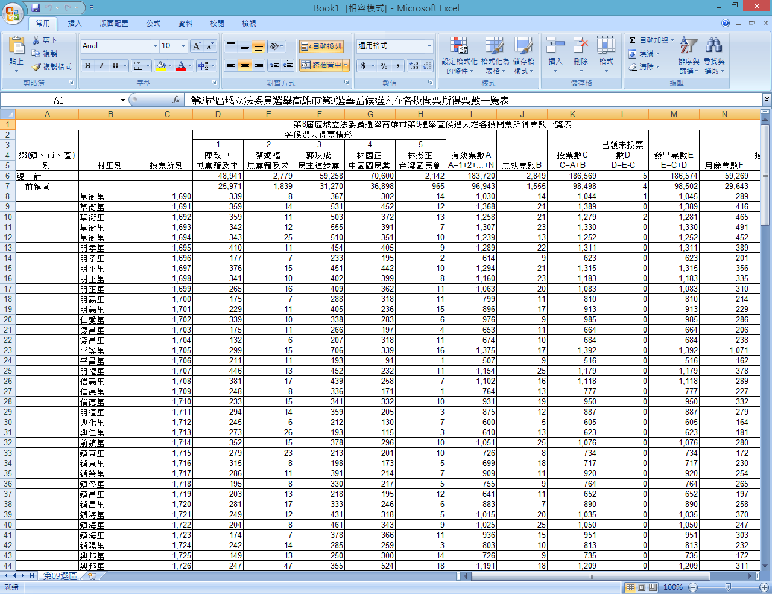Image resolution: width=772 pixels, height=594 pixels.
Task: Click the Format Painter (複製格式) icon
Action: (x=36, y=67)
